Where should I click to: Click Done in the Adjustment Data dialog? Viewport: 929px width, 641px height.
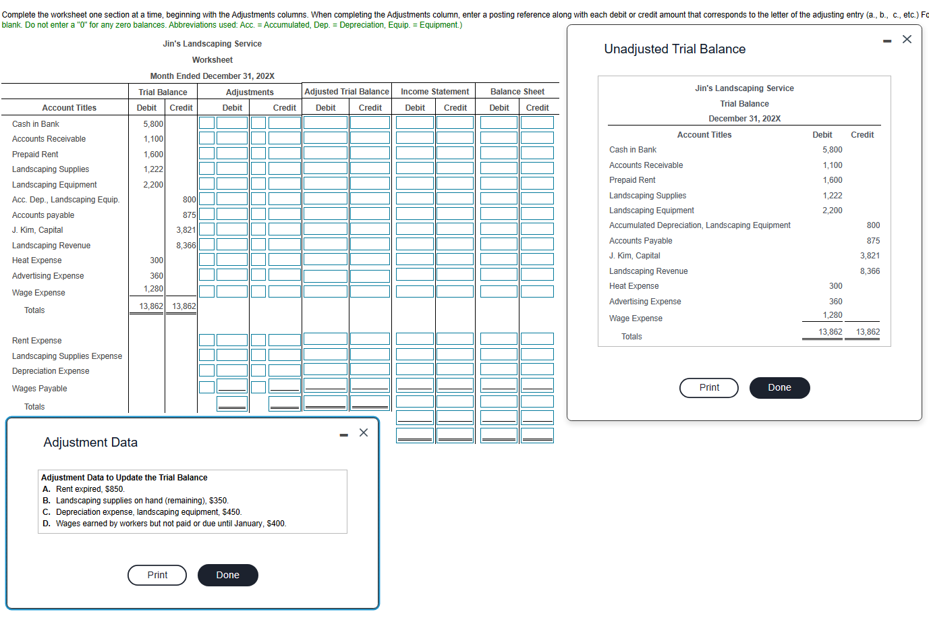227,575
